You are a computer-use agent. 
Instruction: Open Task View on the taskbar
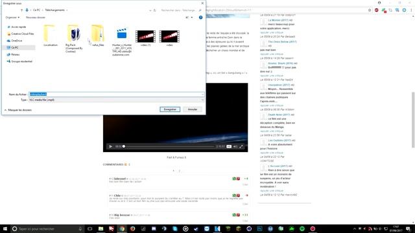tap(90, 228)
